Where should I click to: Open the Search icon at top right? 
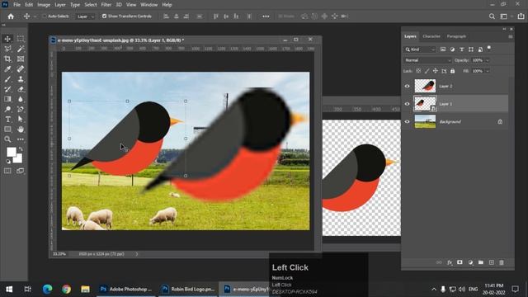click(492, 16)
